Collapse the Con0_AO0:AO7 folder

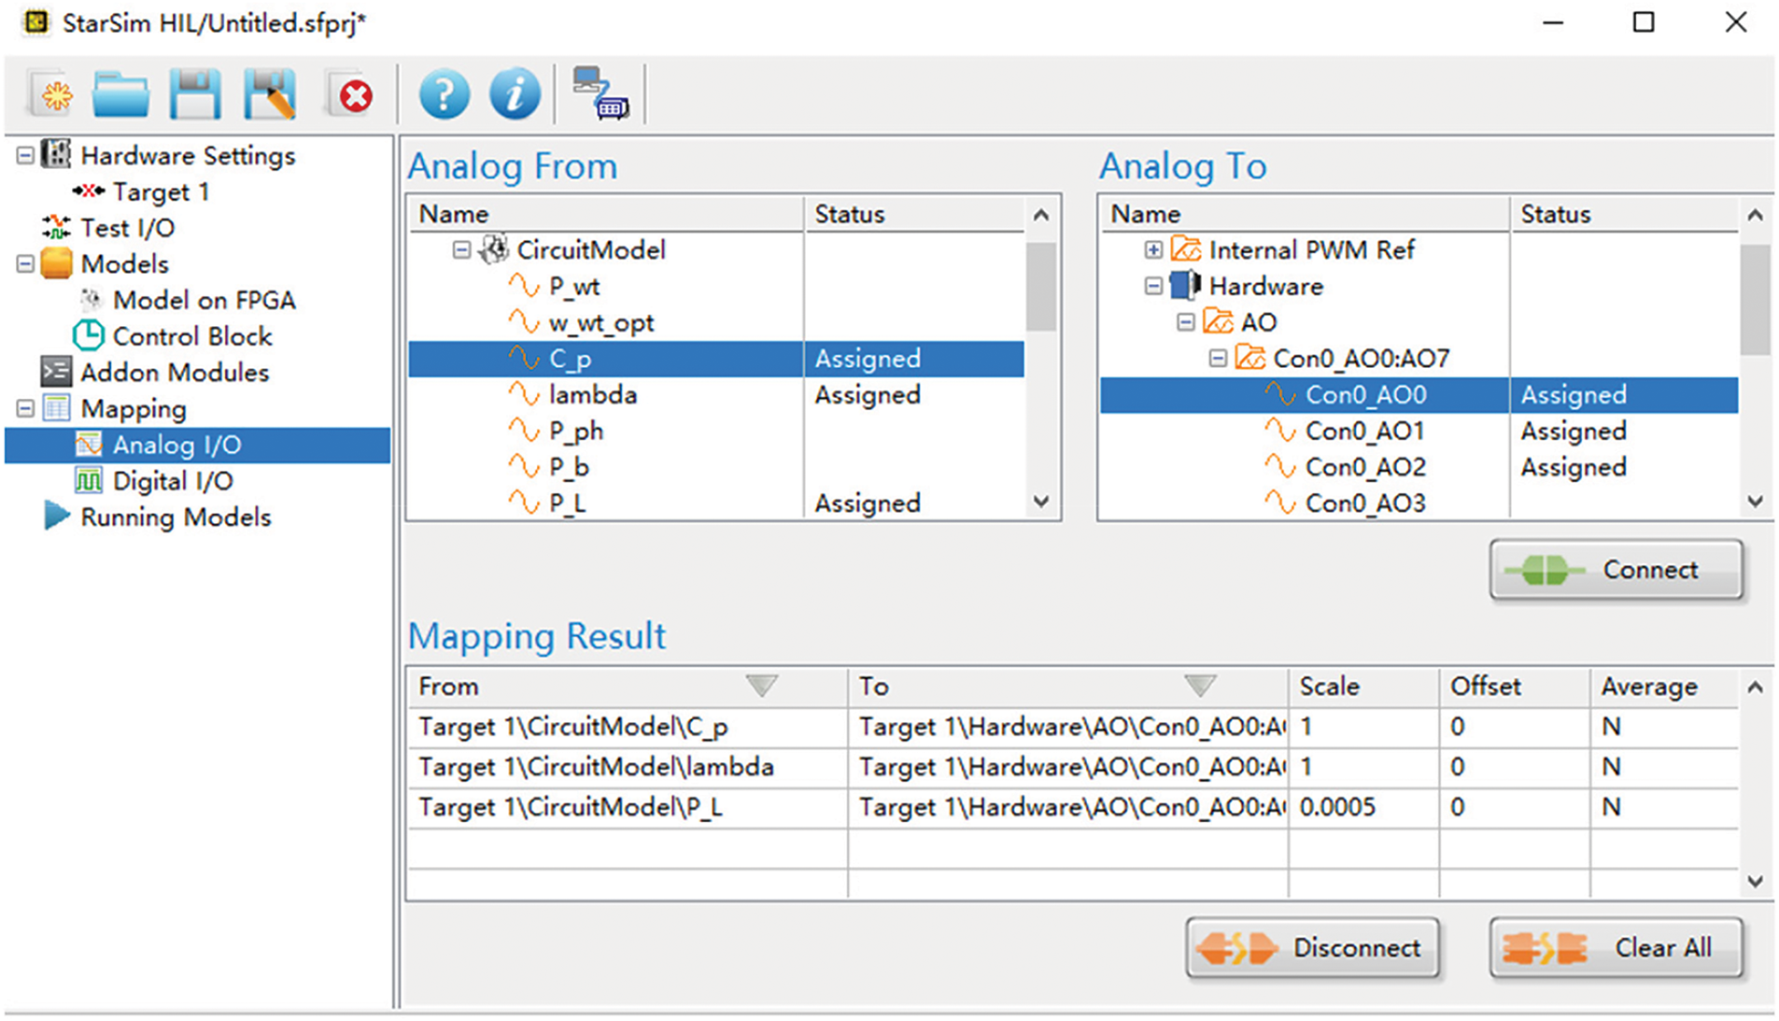[1218, 358]
